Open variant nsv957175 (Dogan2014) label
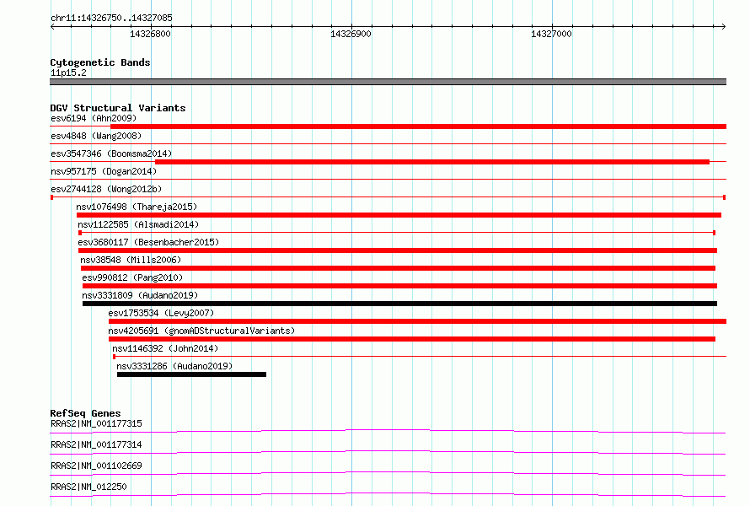 [x=104, y=171]
